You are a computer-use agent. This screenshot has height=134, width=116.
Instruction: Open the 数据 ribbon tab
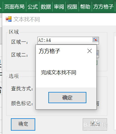pos(46,7)
